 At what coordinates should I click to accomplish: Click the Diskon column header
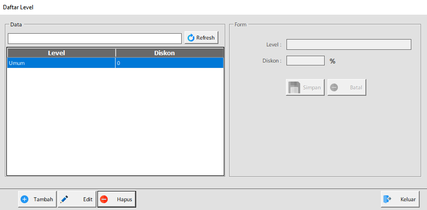coord(169,53)
